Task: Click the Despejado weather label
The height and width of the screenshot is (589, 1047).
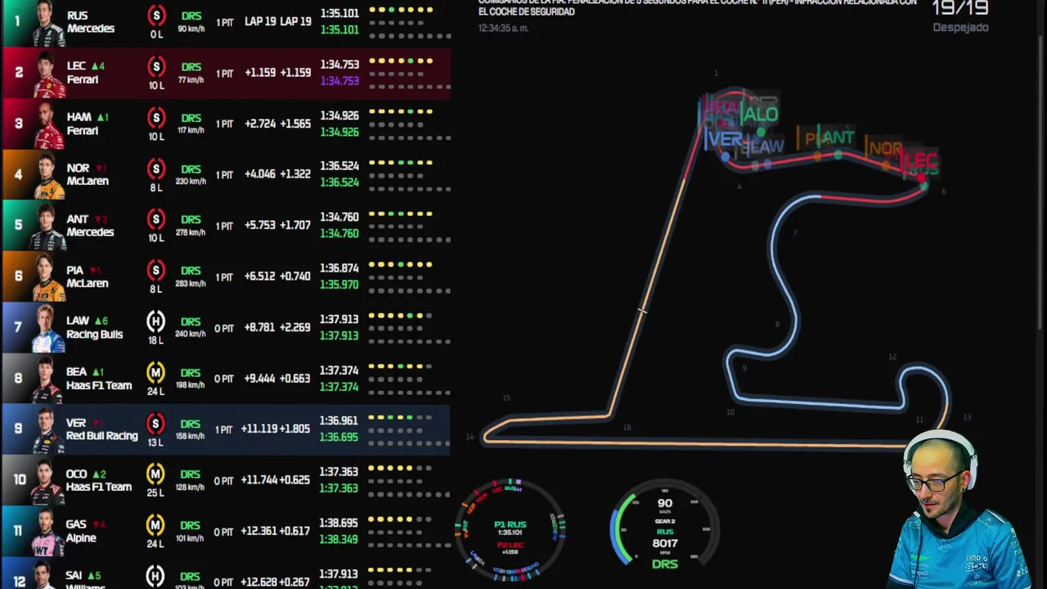Action: tap(960, 28)
